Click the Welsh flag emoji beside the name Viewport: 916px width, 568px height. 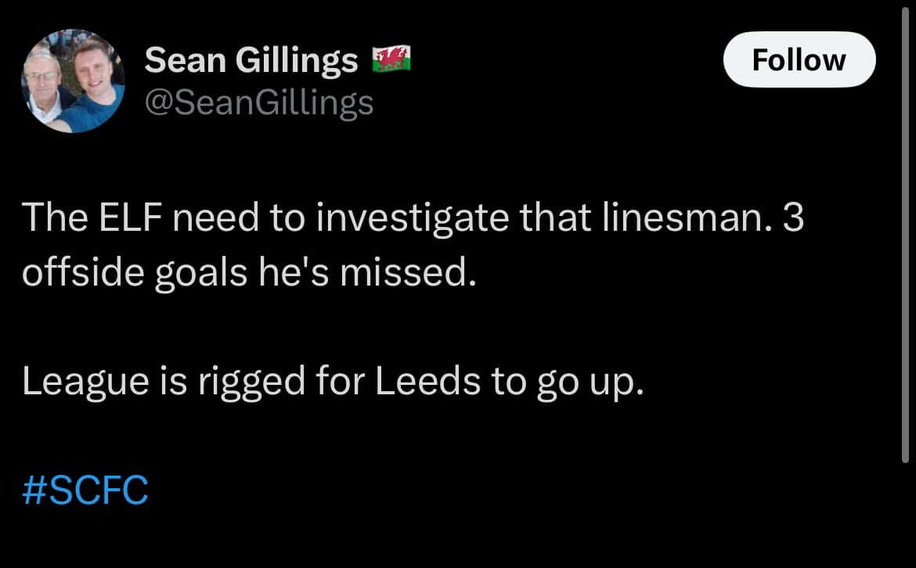click(x=391, y=59)
